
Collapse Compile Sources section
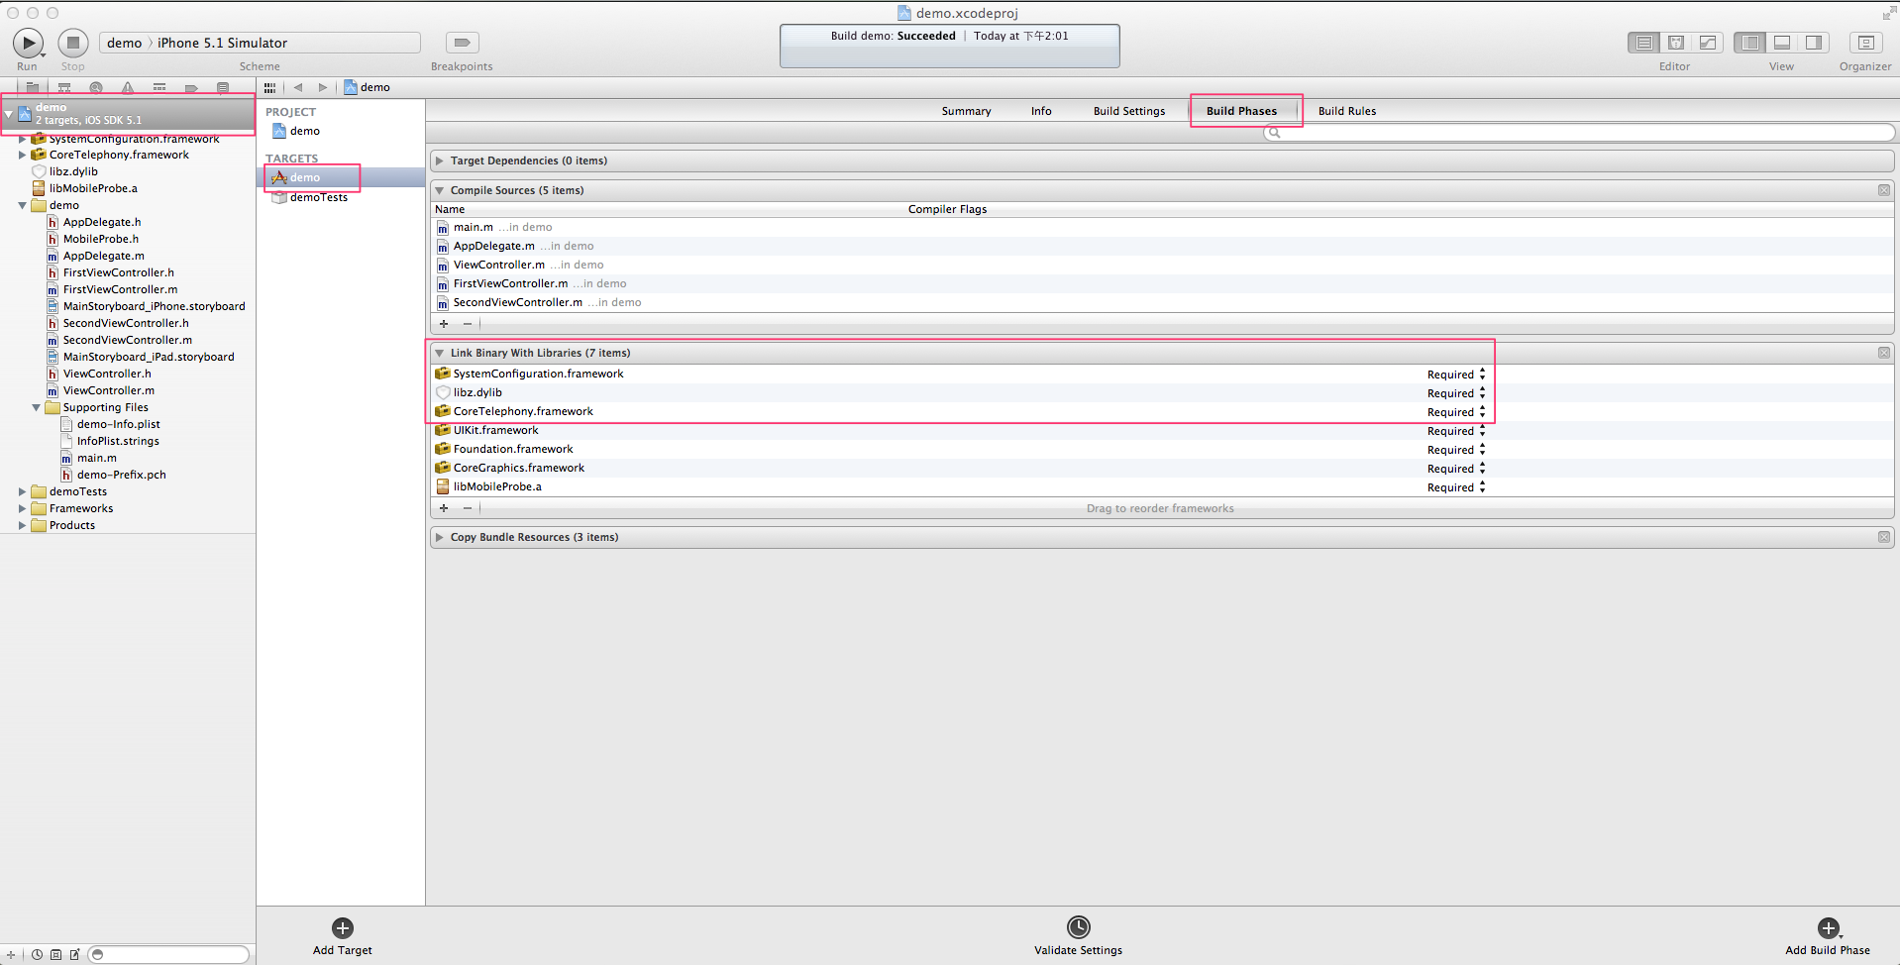(440, 190)
